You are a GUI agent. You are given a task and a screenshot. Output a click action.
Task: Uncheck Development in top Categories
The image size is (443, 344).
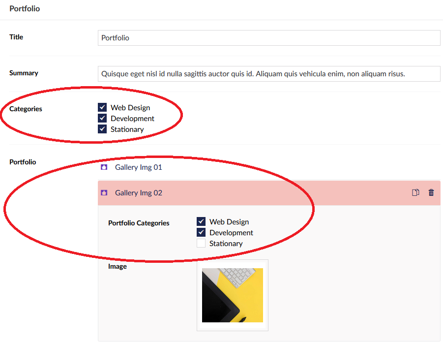point(102,119)
